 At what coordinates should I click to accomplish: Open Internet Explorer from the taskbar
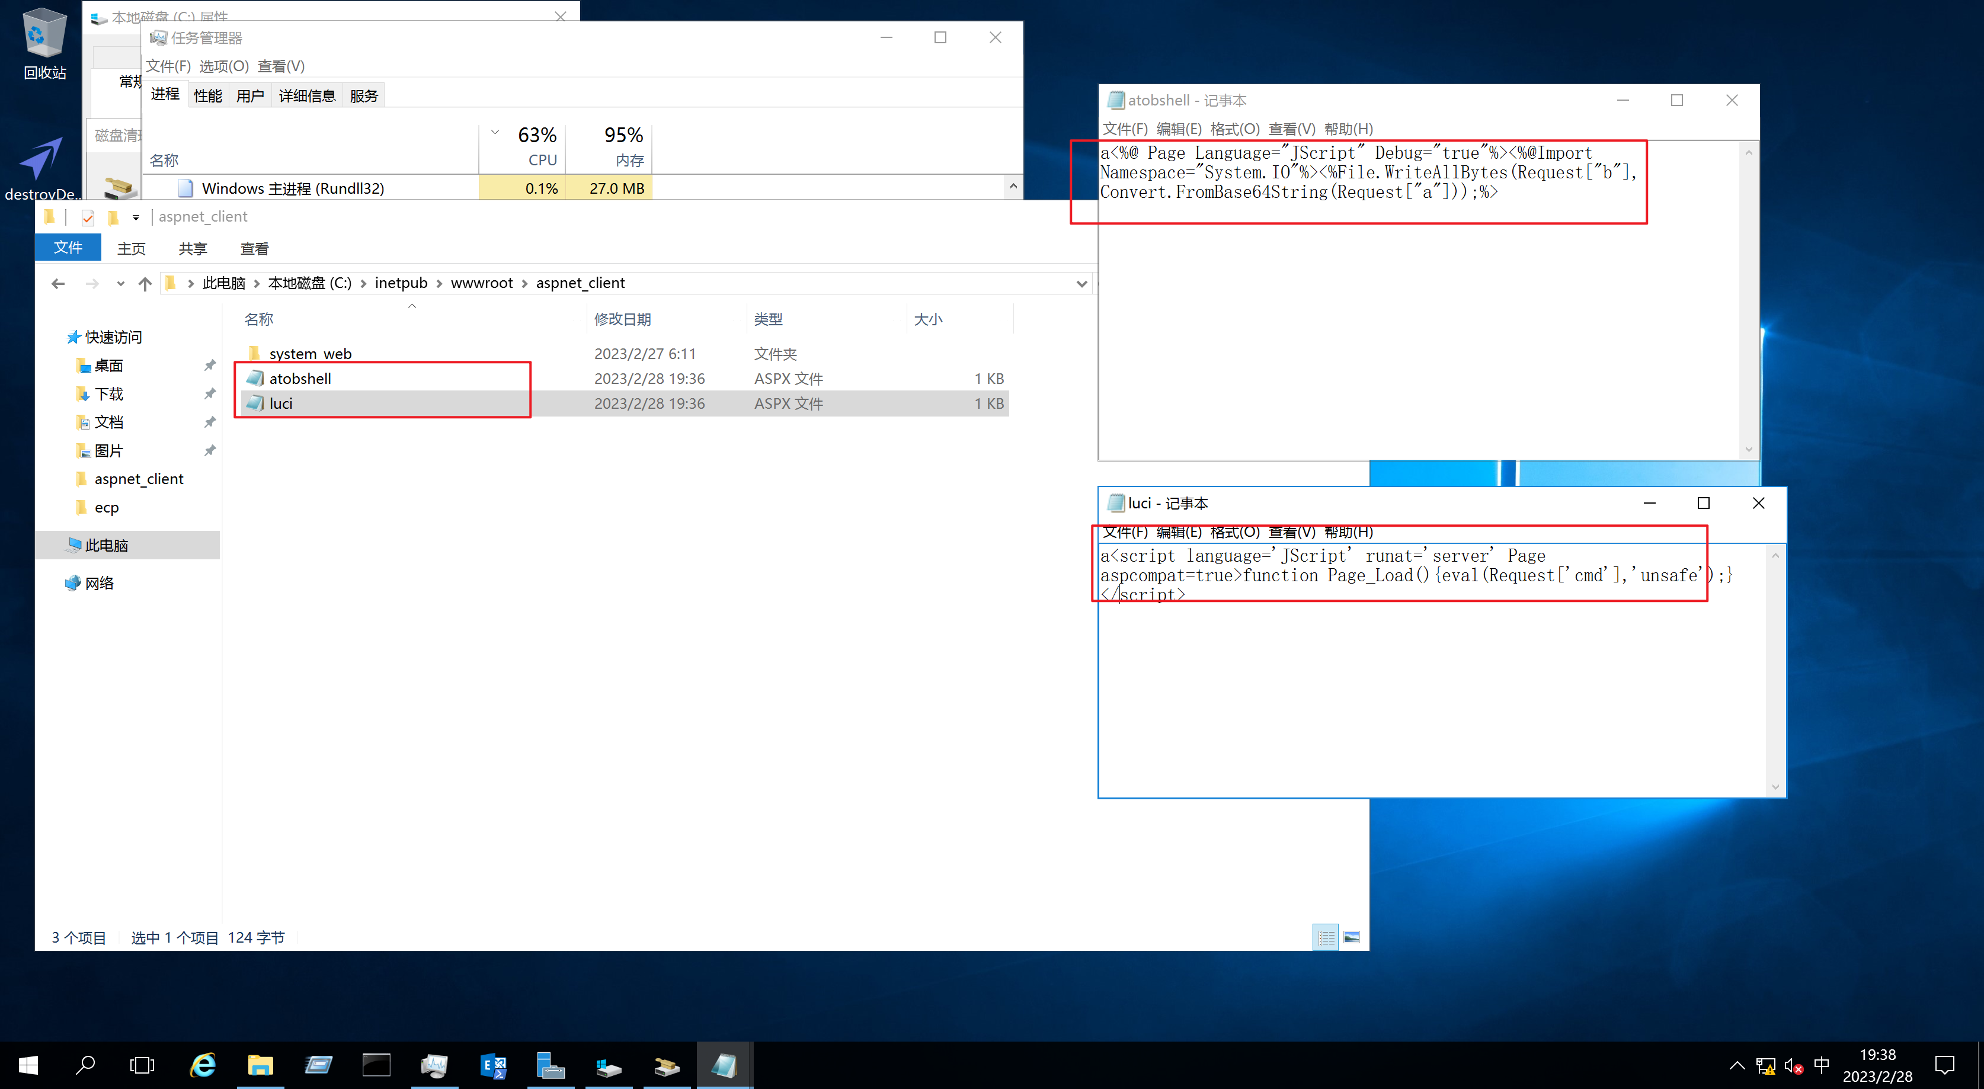[203, 1065]
